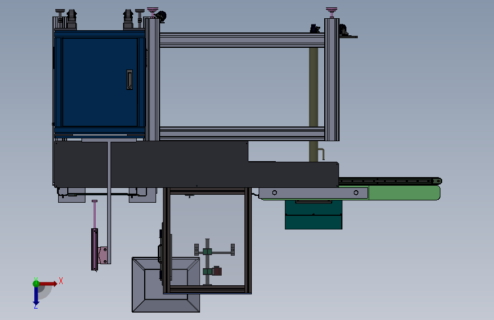494x320 pixels.
Task: Select the dark teal box under conveyor
Action: click(313, 215)
